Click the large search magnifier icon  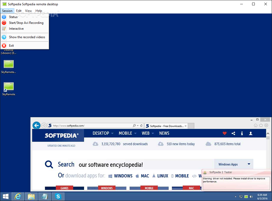point(49,164)
